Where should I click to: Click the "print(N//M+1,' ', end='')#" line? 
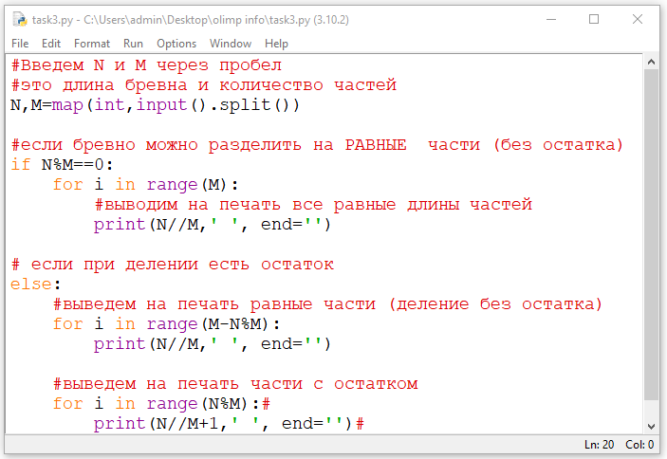coord(229,423)
